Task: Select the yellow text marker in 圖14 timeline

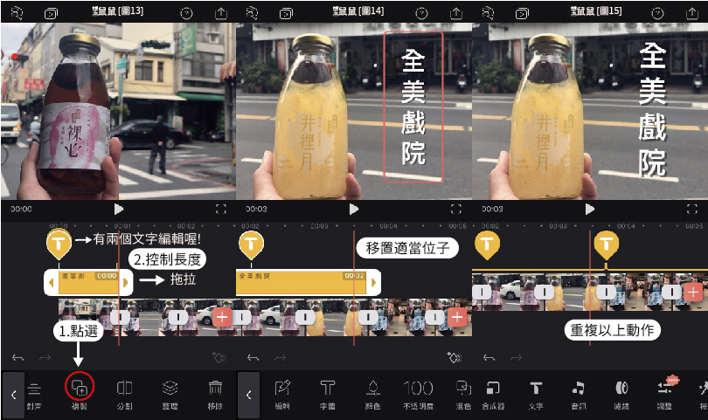Action: point(251,244)
